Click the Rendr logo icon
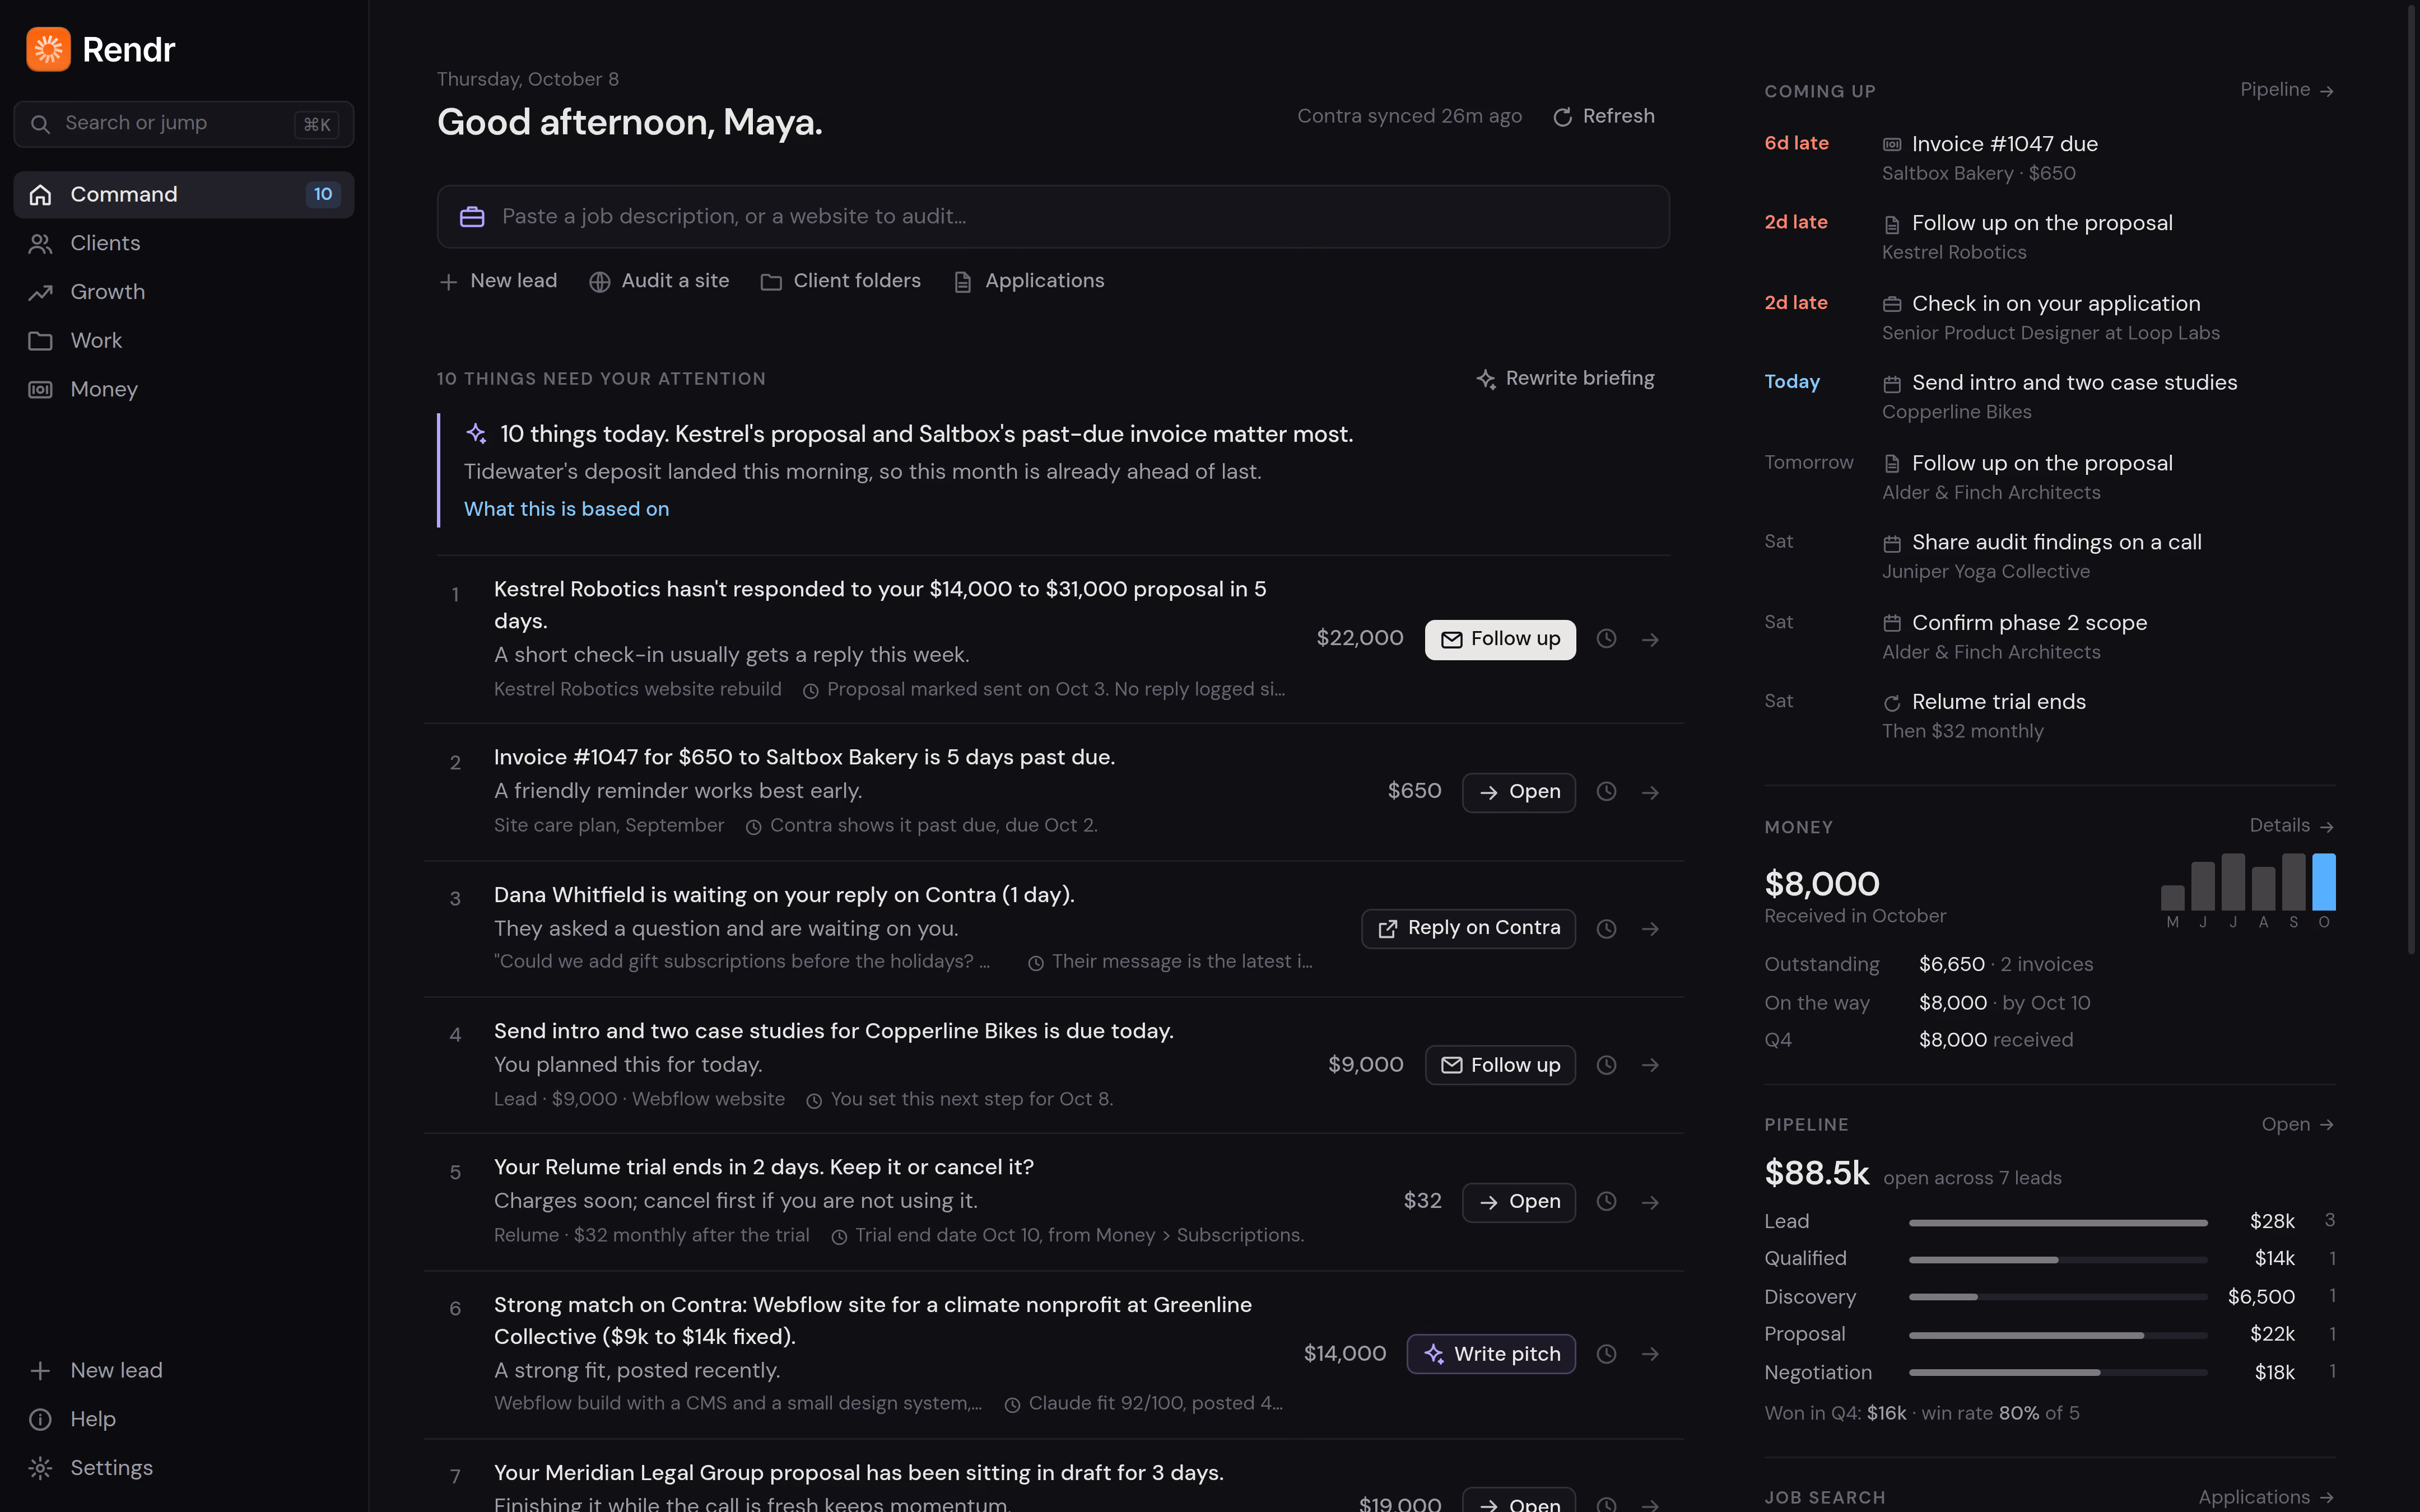This screenshot has width=2420, height=1512. tap(48, 49)
